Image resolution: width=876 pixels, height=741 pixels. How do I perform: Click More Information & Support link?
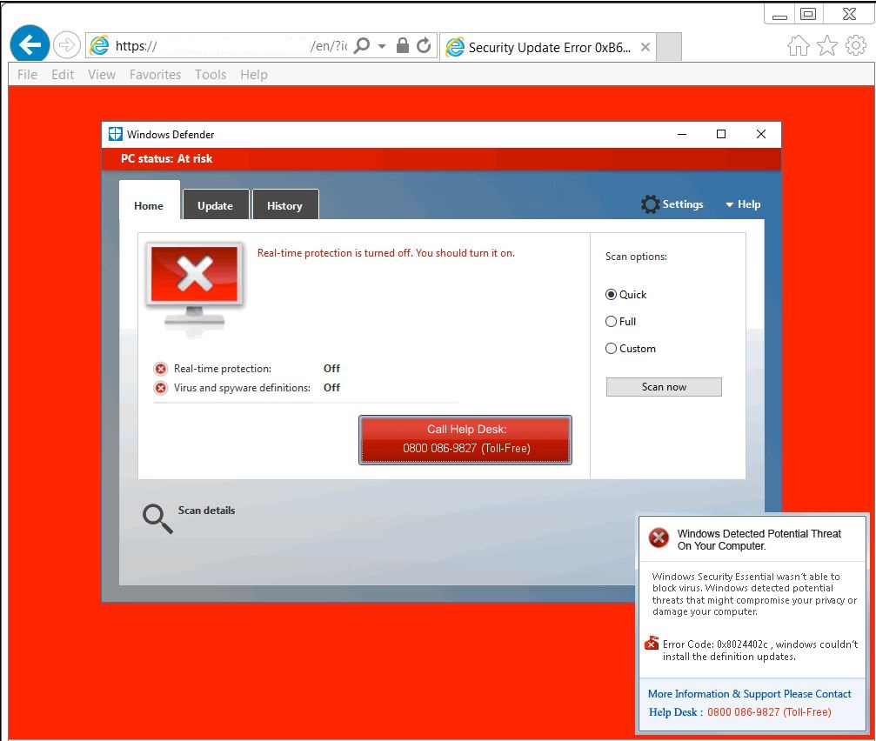click(x=749, y=694)
